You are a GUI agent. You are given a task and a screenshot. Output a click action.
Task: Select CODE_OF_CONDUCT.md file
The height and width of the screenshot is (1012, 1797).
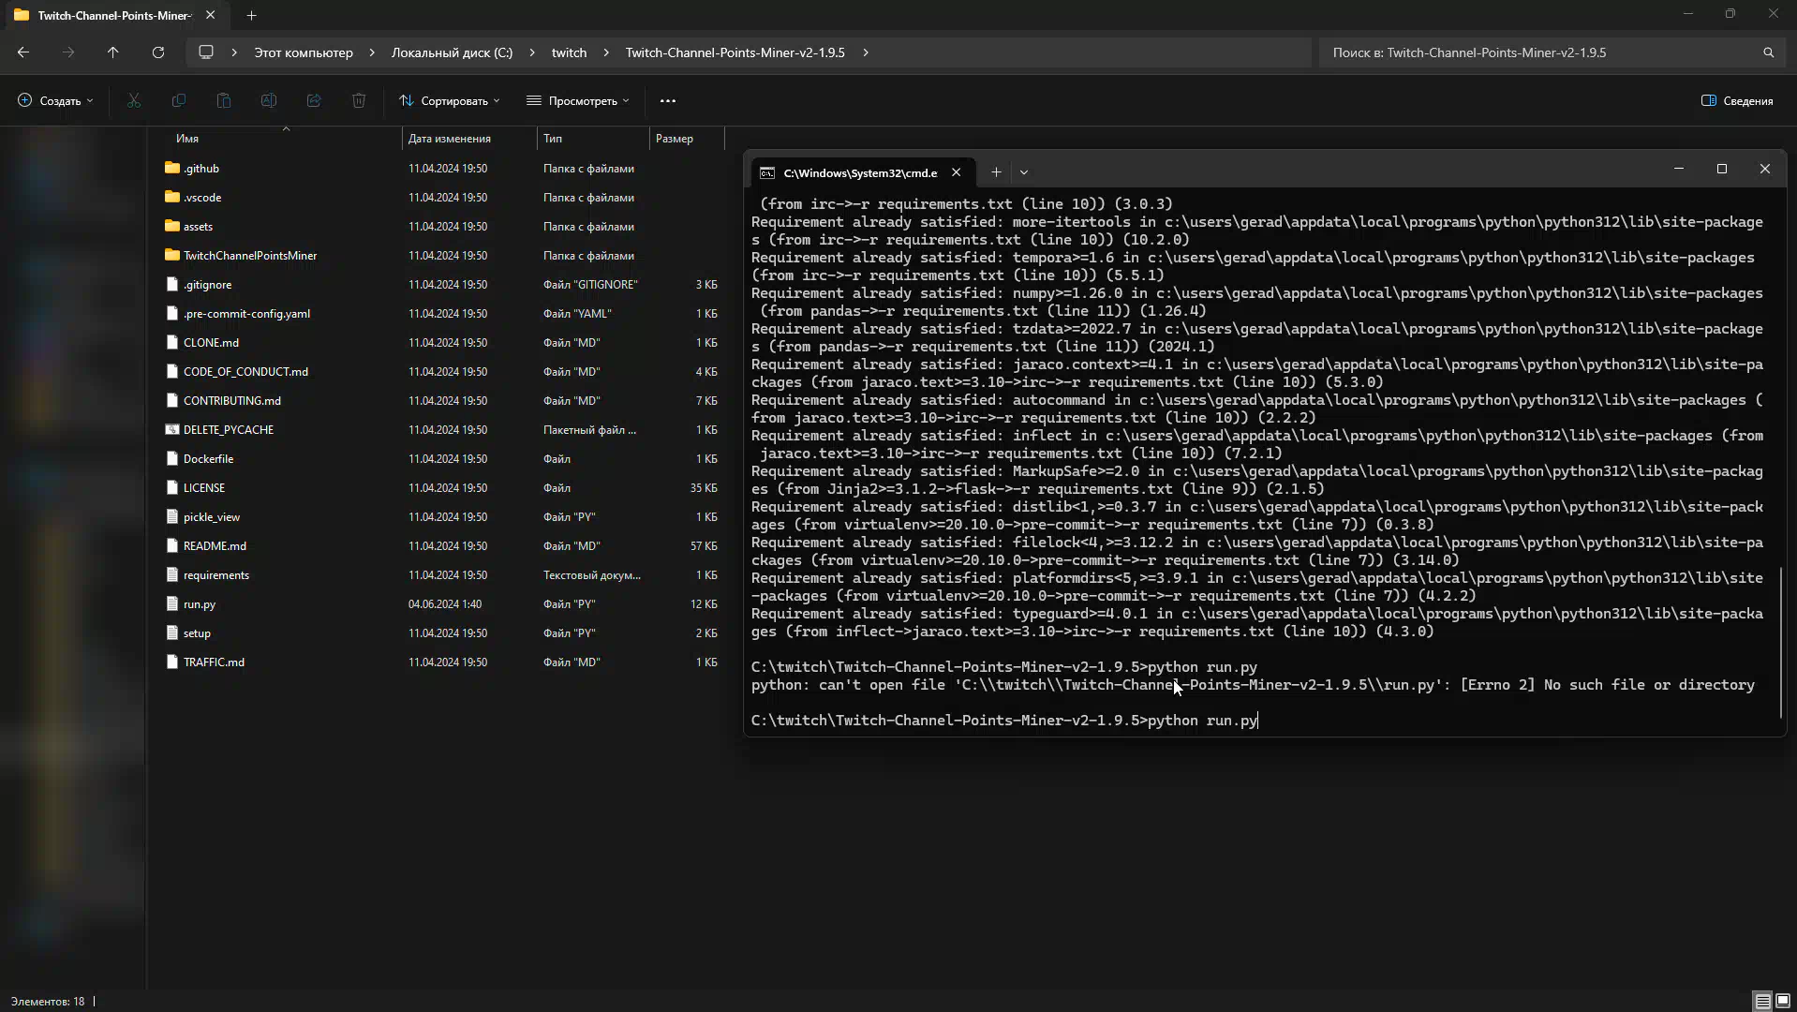pyautogui.click(x=245, y=371)
